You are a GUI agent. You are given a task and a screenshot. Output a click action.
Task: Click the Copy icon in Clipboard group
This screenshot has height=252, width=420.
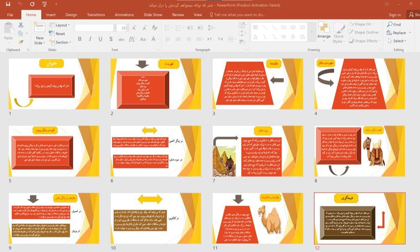(20, 34)
